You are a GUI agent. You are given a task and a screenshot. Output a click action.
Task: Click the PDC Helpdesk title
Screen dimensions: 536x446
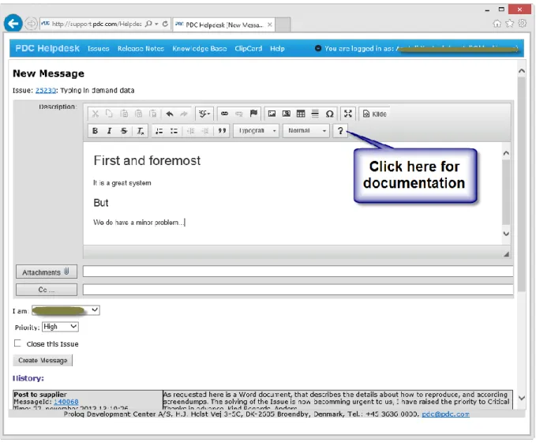(47, 48)
